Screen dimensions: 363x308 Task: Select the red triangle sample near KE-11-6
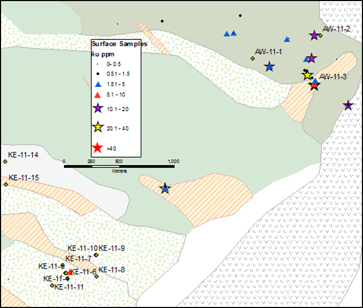[x=70, y=272]
